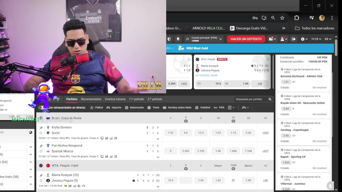The height and width of the screenshot is (192, 342).
Task: Click the logout arrow icon in site header
Action: [x=293, y=39]
